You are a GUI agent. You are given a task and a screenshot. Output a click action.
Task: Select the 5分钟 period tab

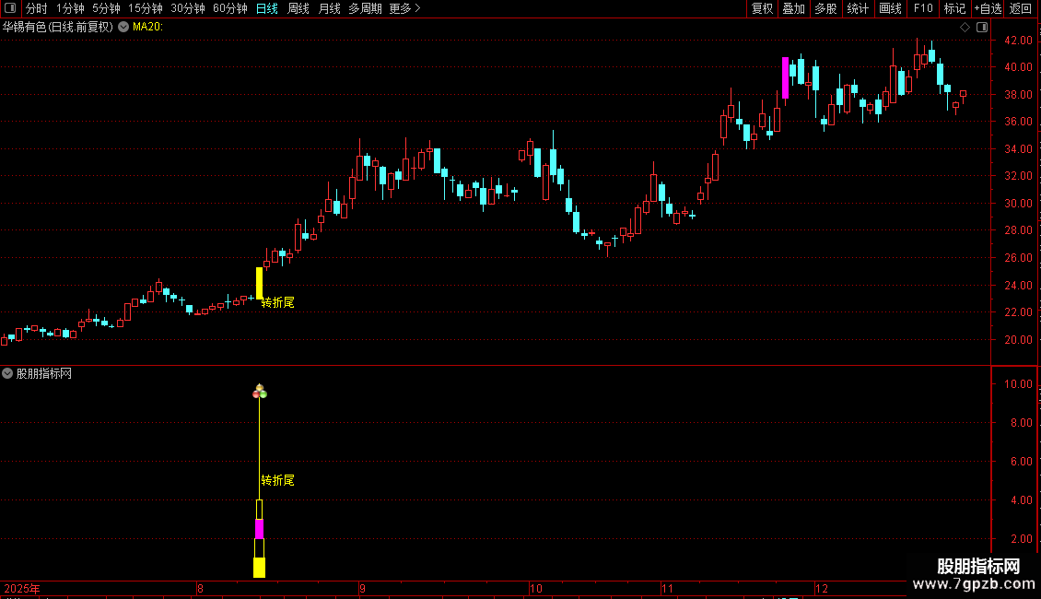click(x=106, y=8)
